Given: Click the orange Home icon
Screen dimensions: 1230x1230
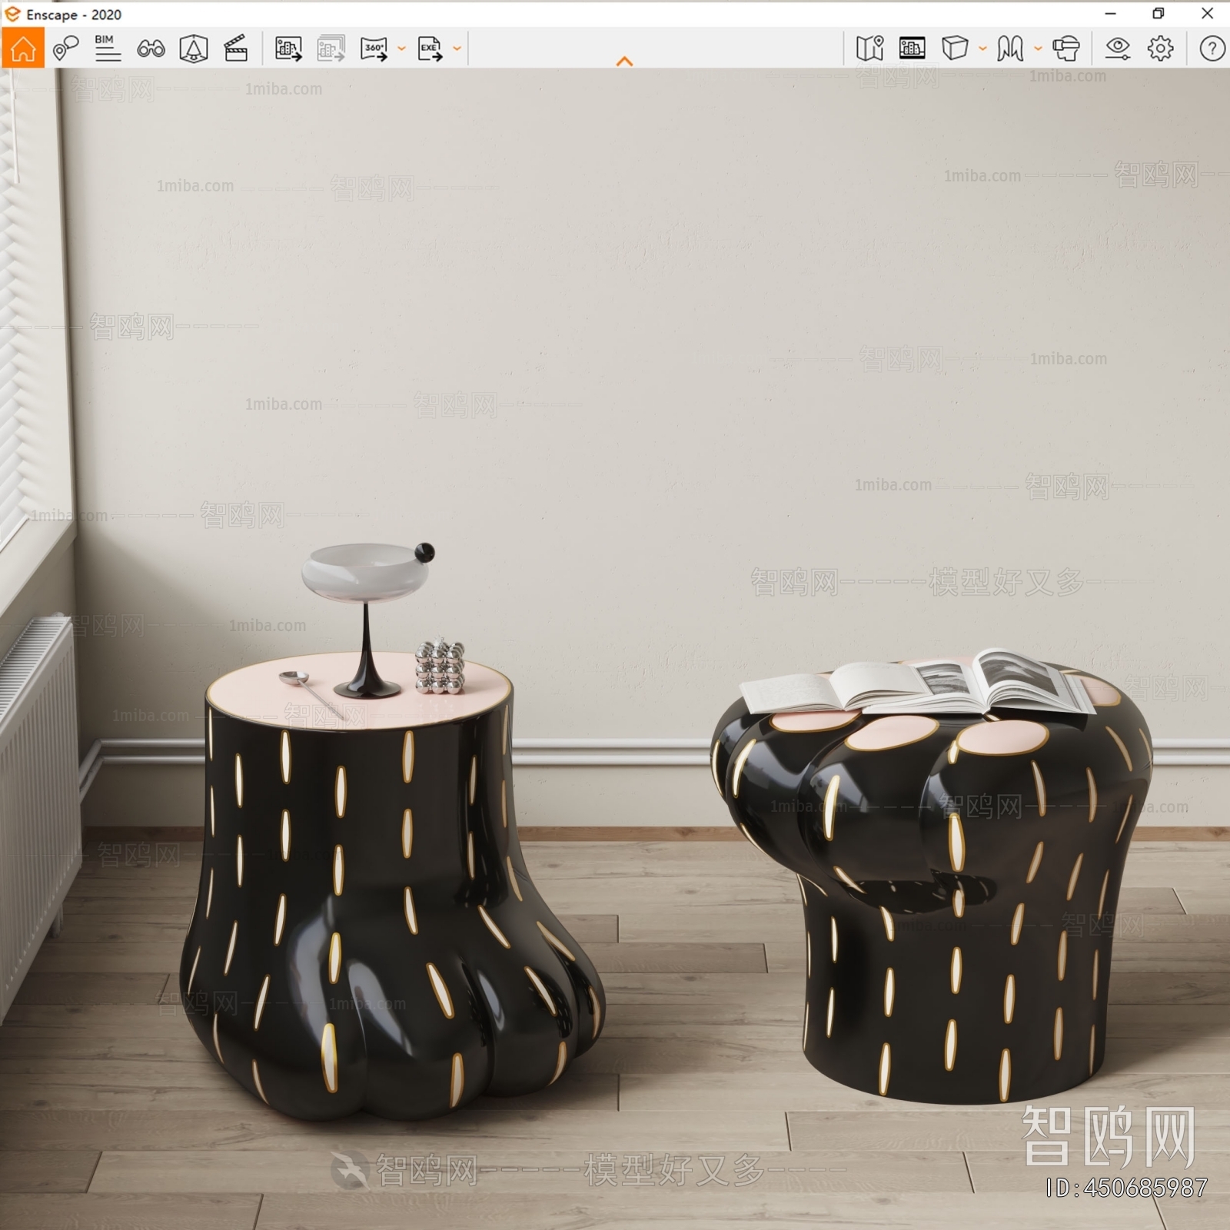Looking at the screenshot, I should (23, 48).
